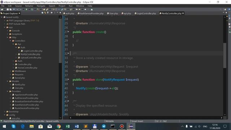Click the Quick Access search icon
Screen dimensions: 231x130
pos(221,9)
